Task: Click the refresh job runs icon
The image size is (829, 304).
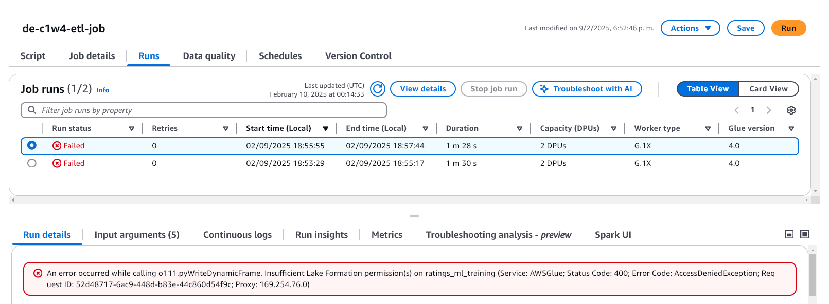Action: pos(378,89)
